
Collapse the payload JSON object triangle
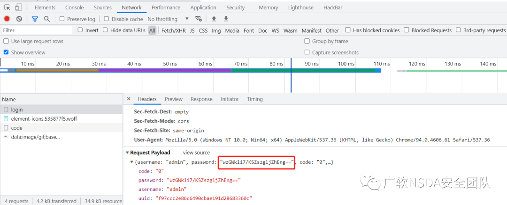(131, 162)
